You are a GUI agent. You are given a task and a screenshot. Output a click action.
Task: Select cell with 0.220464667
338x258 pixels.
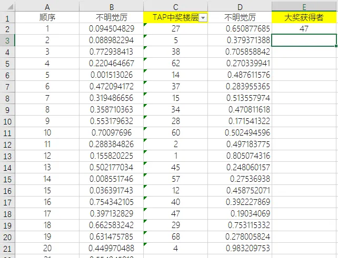112,63
